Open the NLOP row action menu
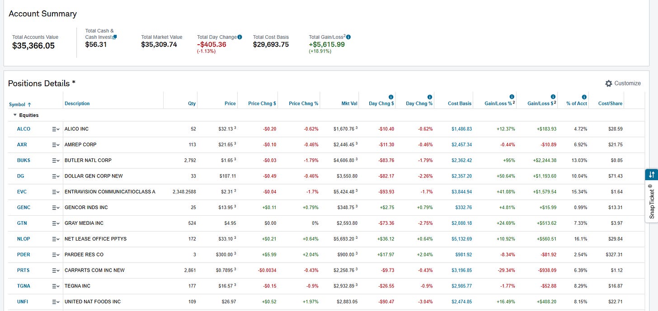Viewport: 658px width, 311px height. (56, 239)
